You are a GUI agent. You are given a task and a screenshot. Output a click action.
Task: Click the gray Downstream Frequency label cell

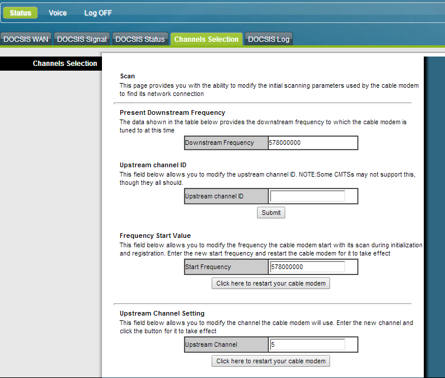pos(226,143)
